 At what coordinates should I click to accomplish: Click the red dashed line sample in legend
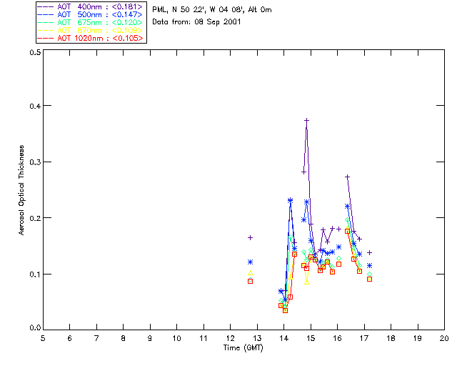[x=46, y=38]
